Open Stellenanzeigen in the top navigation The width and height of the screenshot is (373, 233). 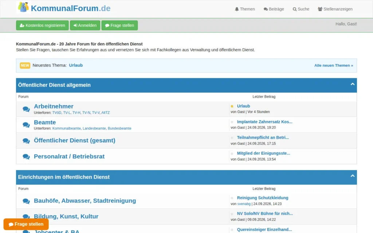335,9
